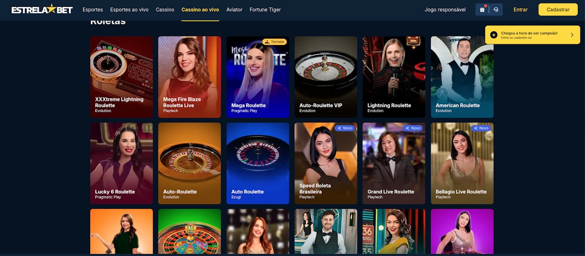The width and height of the screenshot is (585, 256).
Task: Switch to the Cassino ao vivo tab
Action: click(200, 10)
